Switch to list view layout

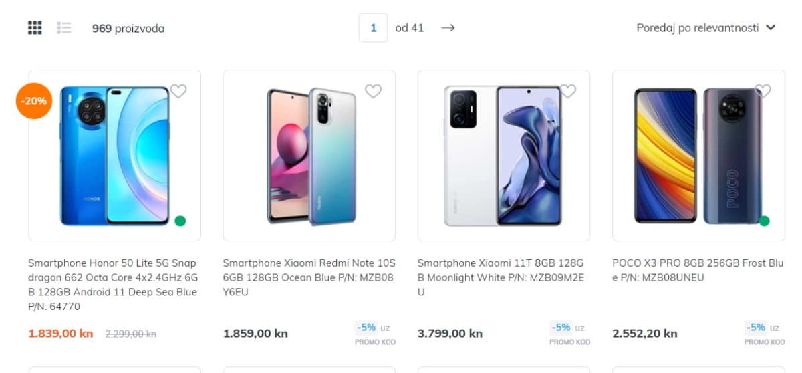(64, 28)
